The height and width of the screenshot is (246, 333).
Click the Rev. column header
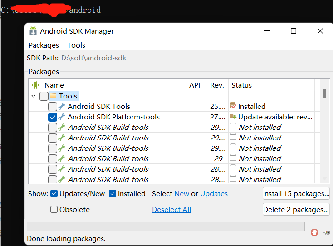[x=217, y=85]
